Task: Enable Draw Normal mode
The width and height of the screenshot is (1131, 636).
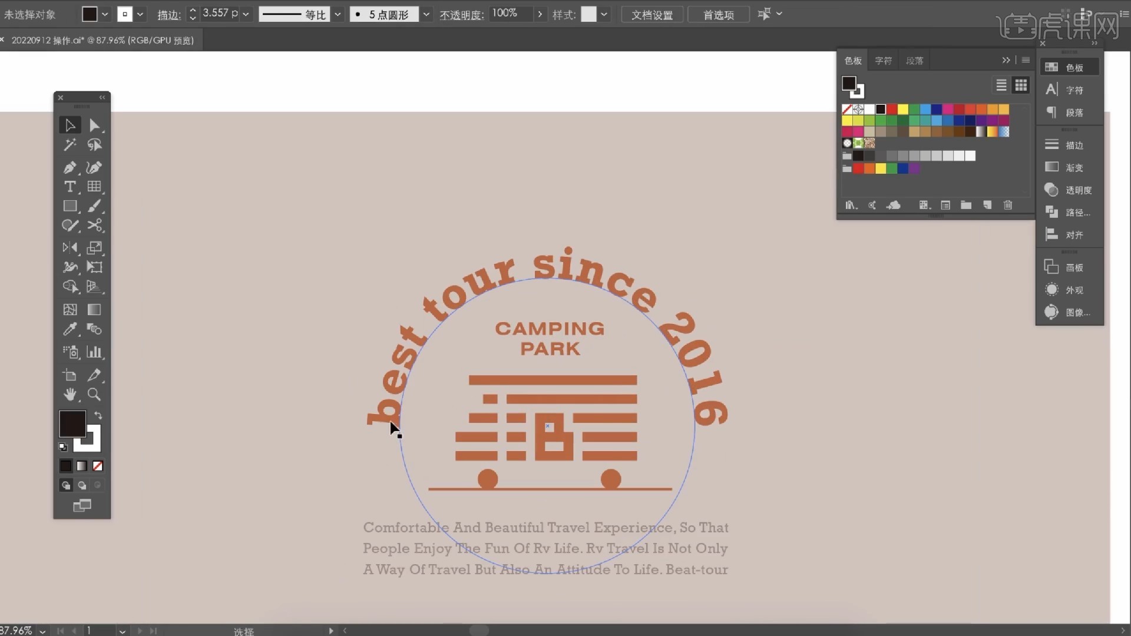Action: point(65,485)
